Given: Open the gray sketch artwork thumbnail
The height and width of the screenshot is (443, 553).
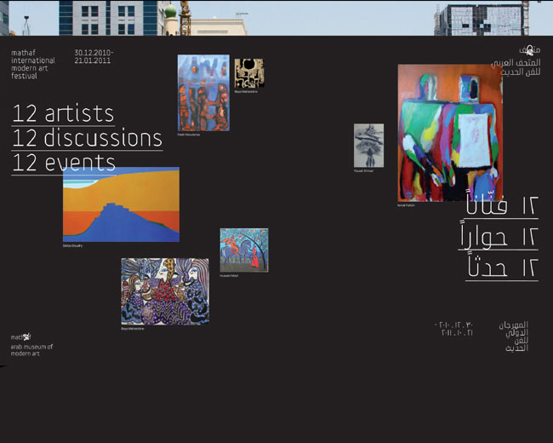Looking at the screenshot, I should tap(369, 146).
